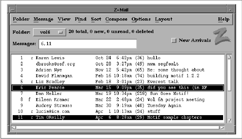Click the horizontal scroll right arrow
The width and height of the screenshot is (242, 139).
[x=222, y=128]
